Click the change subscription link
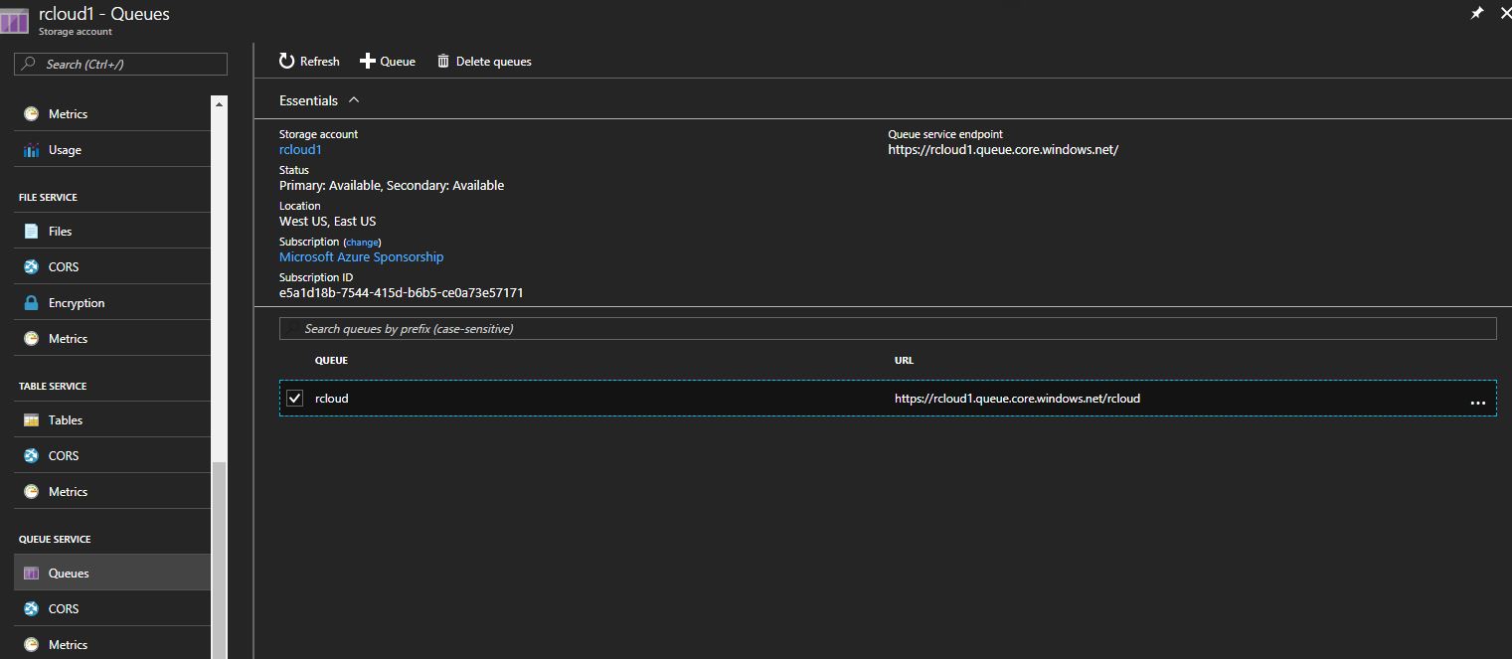Image resolution: width=1512 pixels, height=659 pixels. click(x=362, y=243)
